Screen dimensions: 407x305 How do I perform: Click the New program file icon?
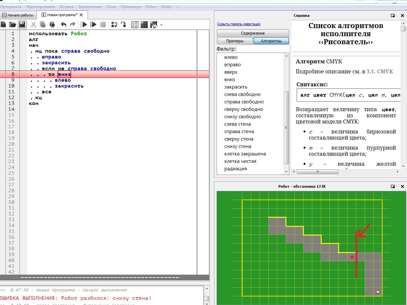pyautogui.click(x=3, y=25)
